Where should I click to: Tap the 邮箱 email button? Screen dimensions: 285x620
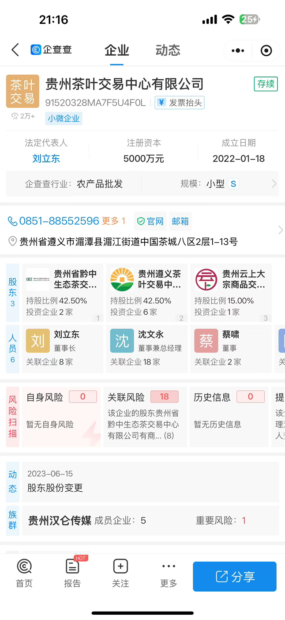pos(180,221)
